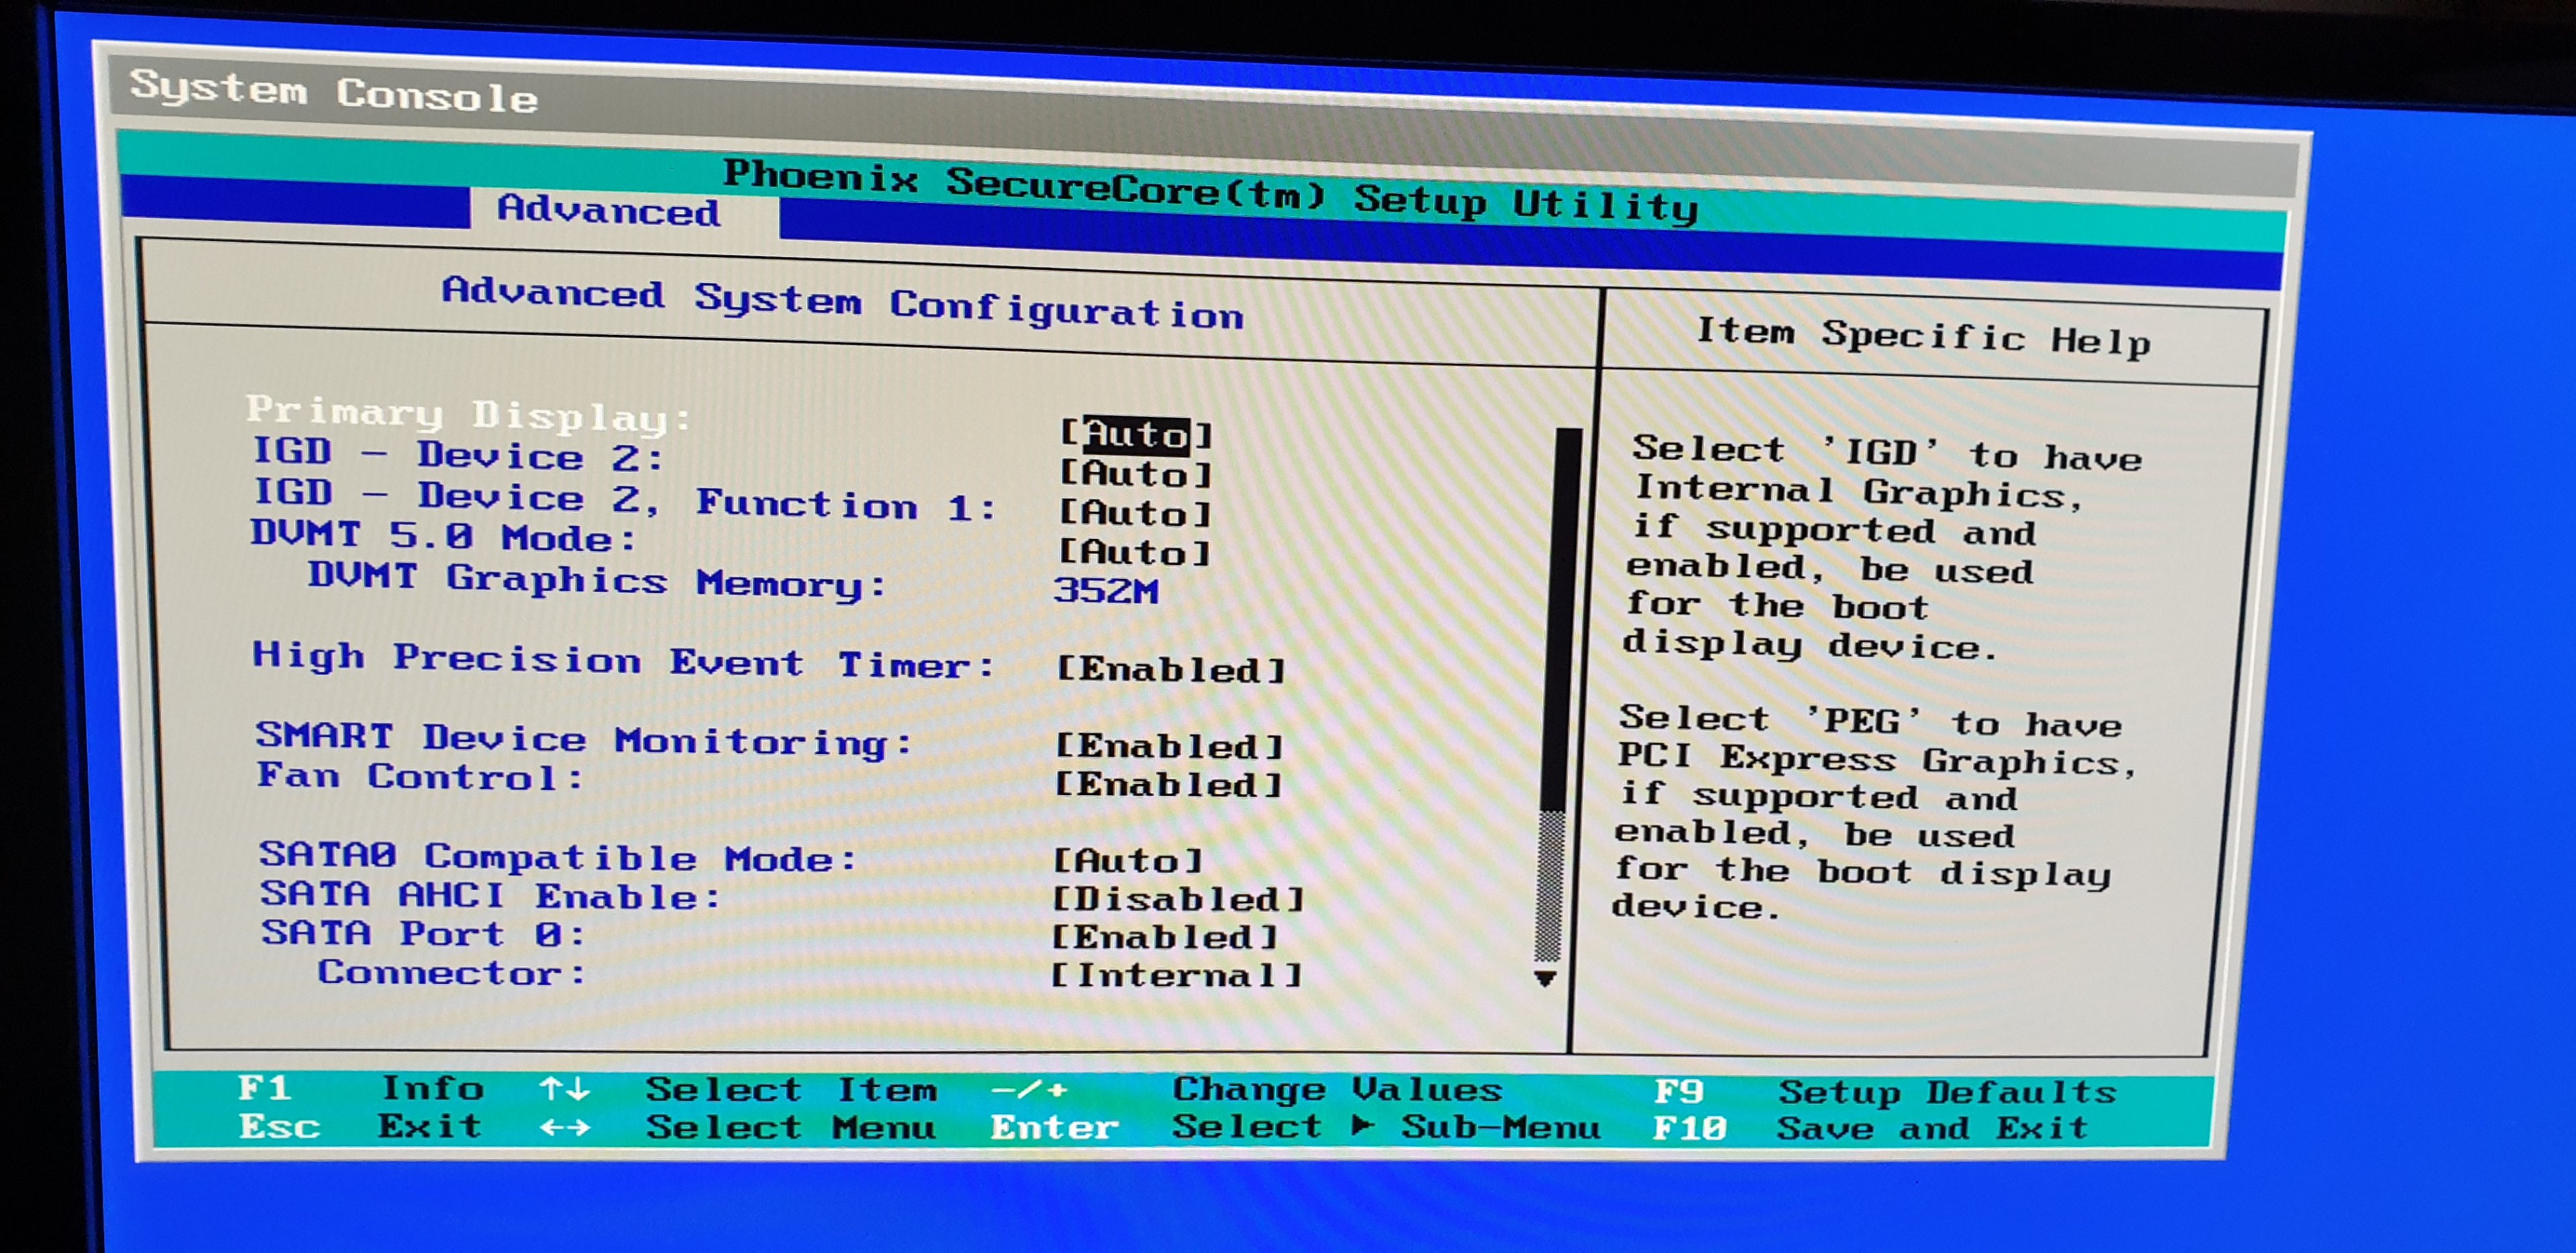Click the up-down arrows Select Item icon
This screenshot has height=1253, width=2576.
click(565, 1088)
